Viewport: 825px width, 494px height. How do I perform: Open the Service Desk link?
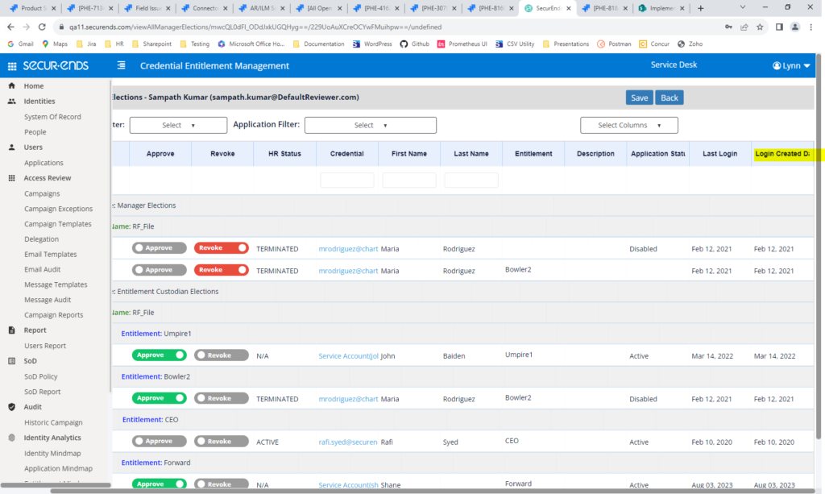pos(674,64)
